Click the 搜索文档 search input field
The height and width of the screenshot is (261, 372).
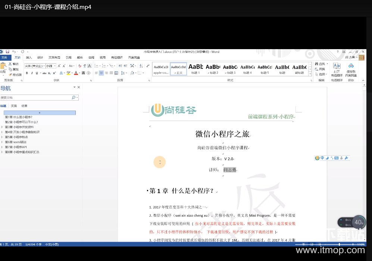pyautogui.click(x=35, y=98)
